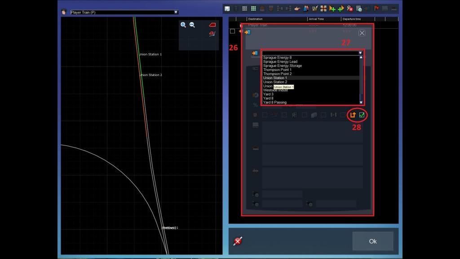Click the green grid icon in the toolbar

point(253,9)
